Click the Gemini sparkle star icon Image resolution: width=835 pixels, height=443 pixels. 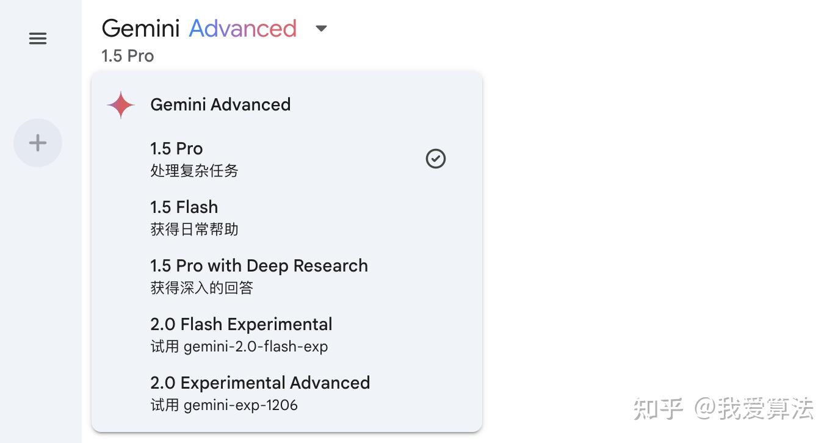click(121, 105)
